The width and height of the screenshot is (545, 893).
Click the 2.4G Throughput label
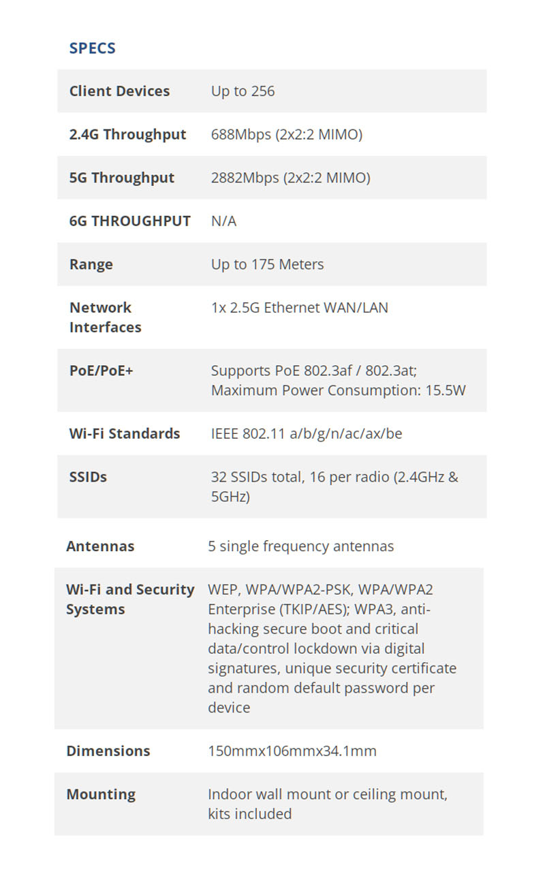pos(127,134)
